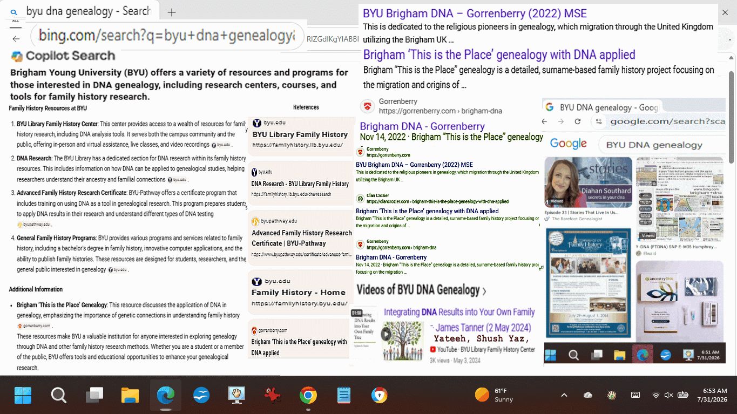Open the Wi-Fi network tray icon
This screenshot has width=737, height=414.
point(656,395)
